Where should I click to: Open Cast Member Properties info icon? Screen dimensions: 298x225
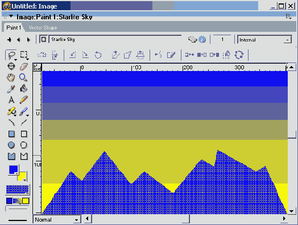202,40
